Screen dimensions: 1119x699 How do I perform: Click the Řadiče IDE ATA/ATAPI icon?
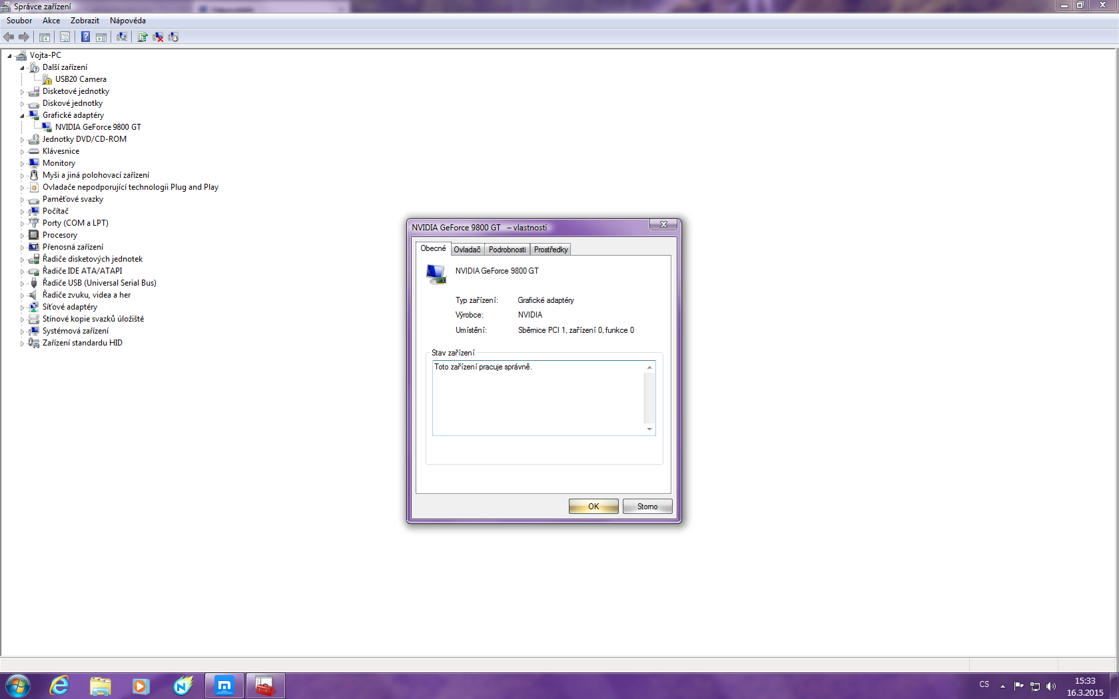tap(34, 271)
